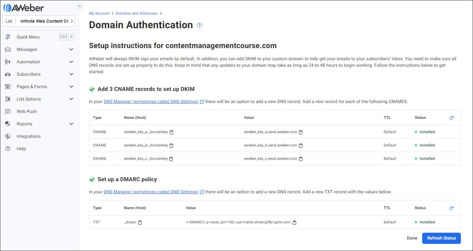473x251 pixels.
Task: Click the 'Set up a DMARC policy' heading
Action: [127, 179]
